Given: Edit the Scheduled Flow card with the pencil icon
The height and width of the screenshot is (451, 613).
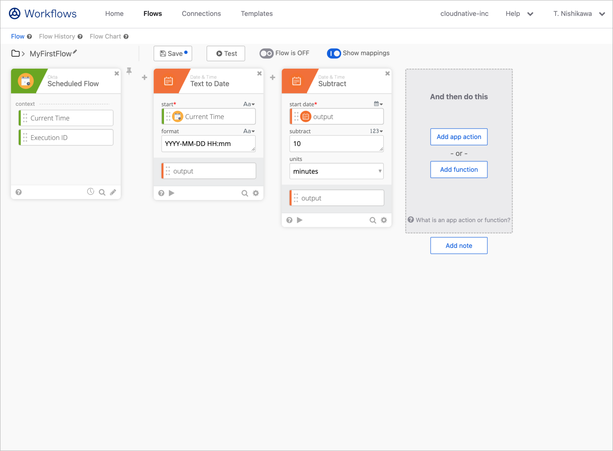Looking at the screenshot, I should 113,192.
